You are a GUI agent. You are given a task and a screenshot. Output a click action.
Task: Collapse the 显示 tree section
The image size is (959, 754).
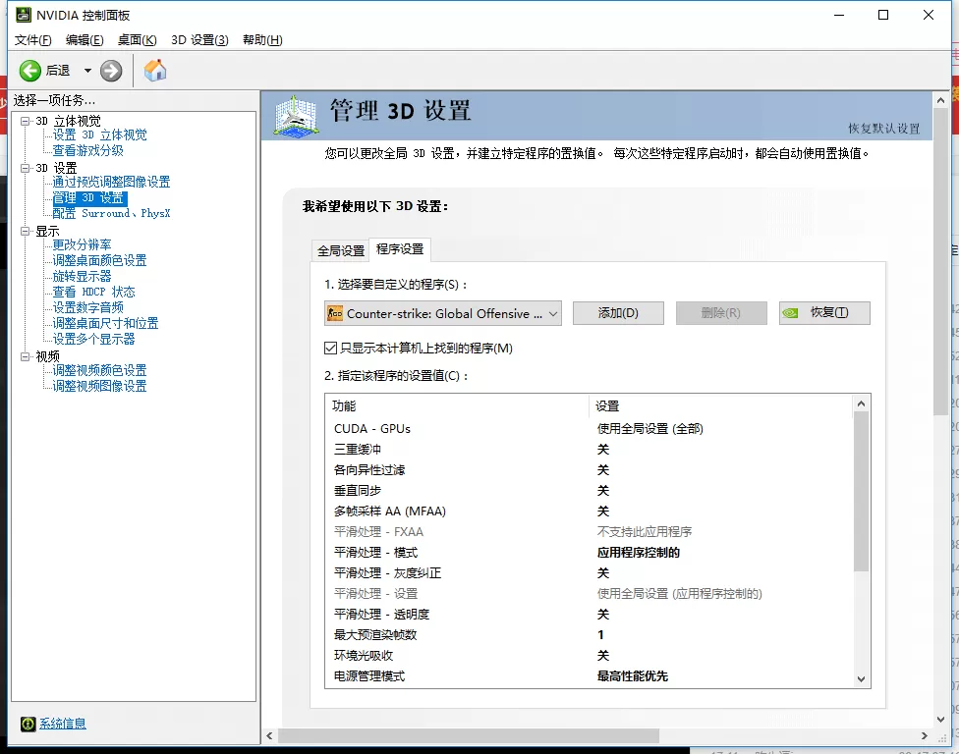pyautogui.click(x=26, y=231)
